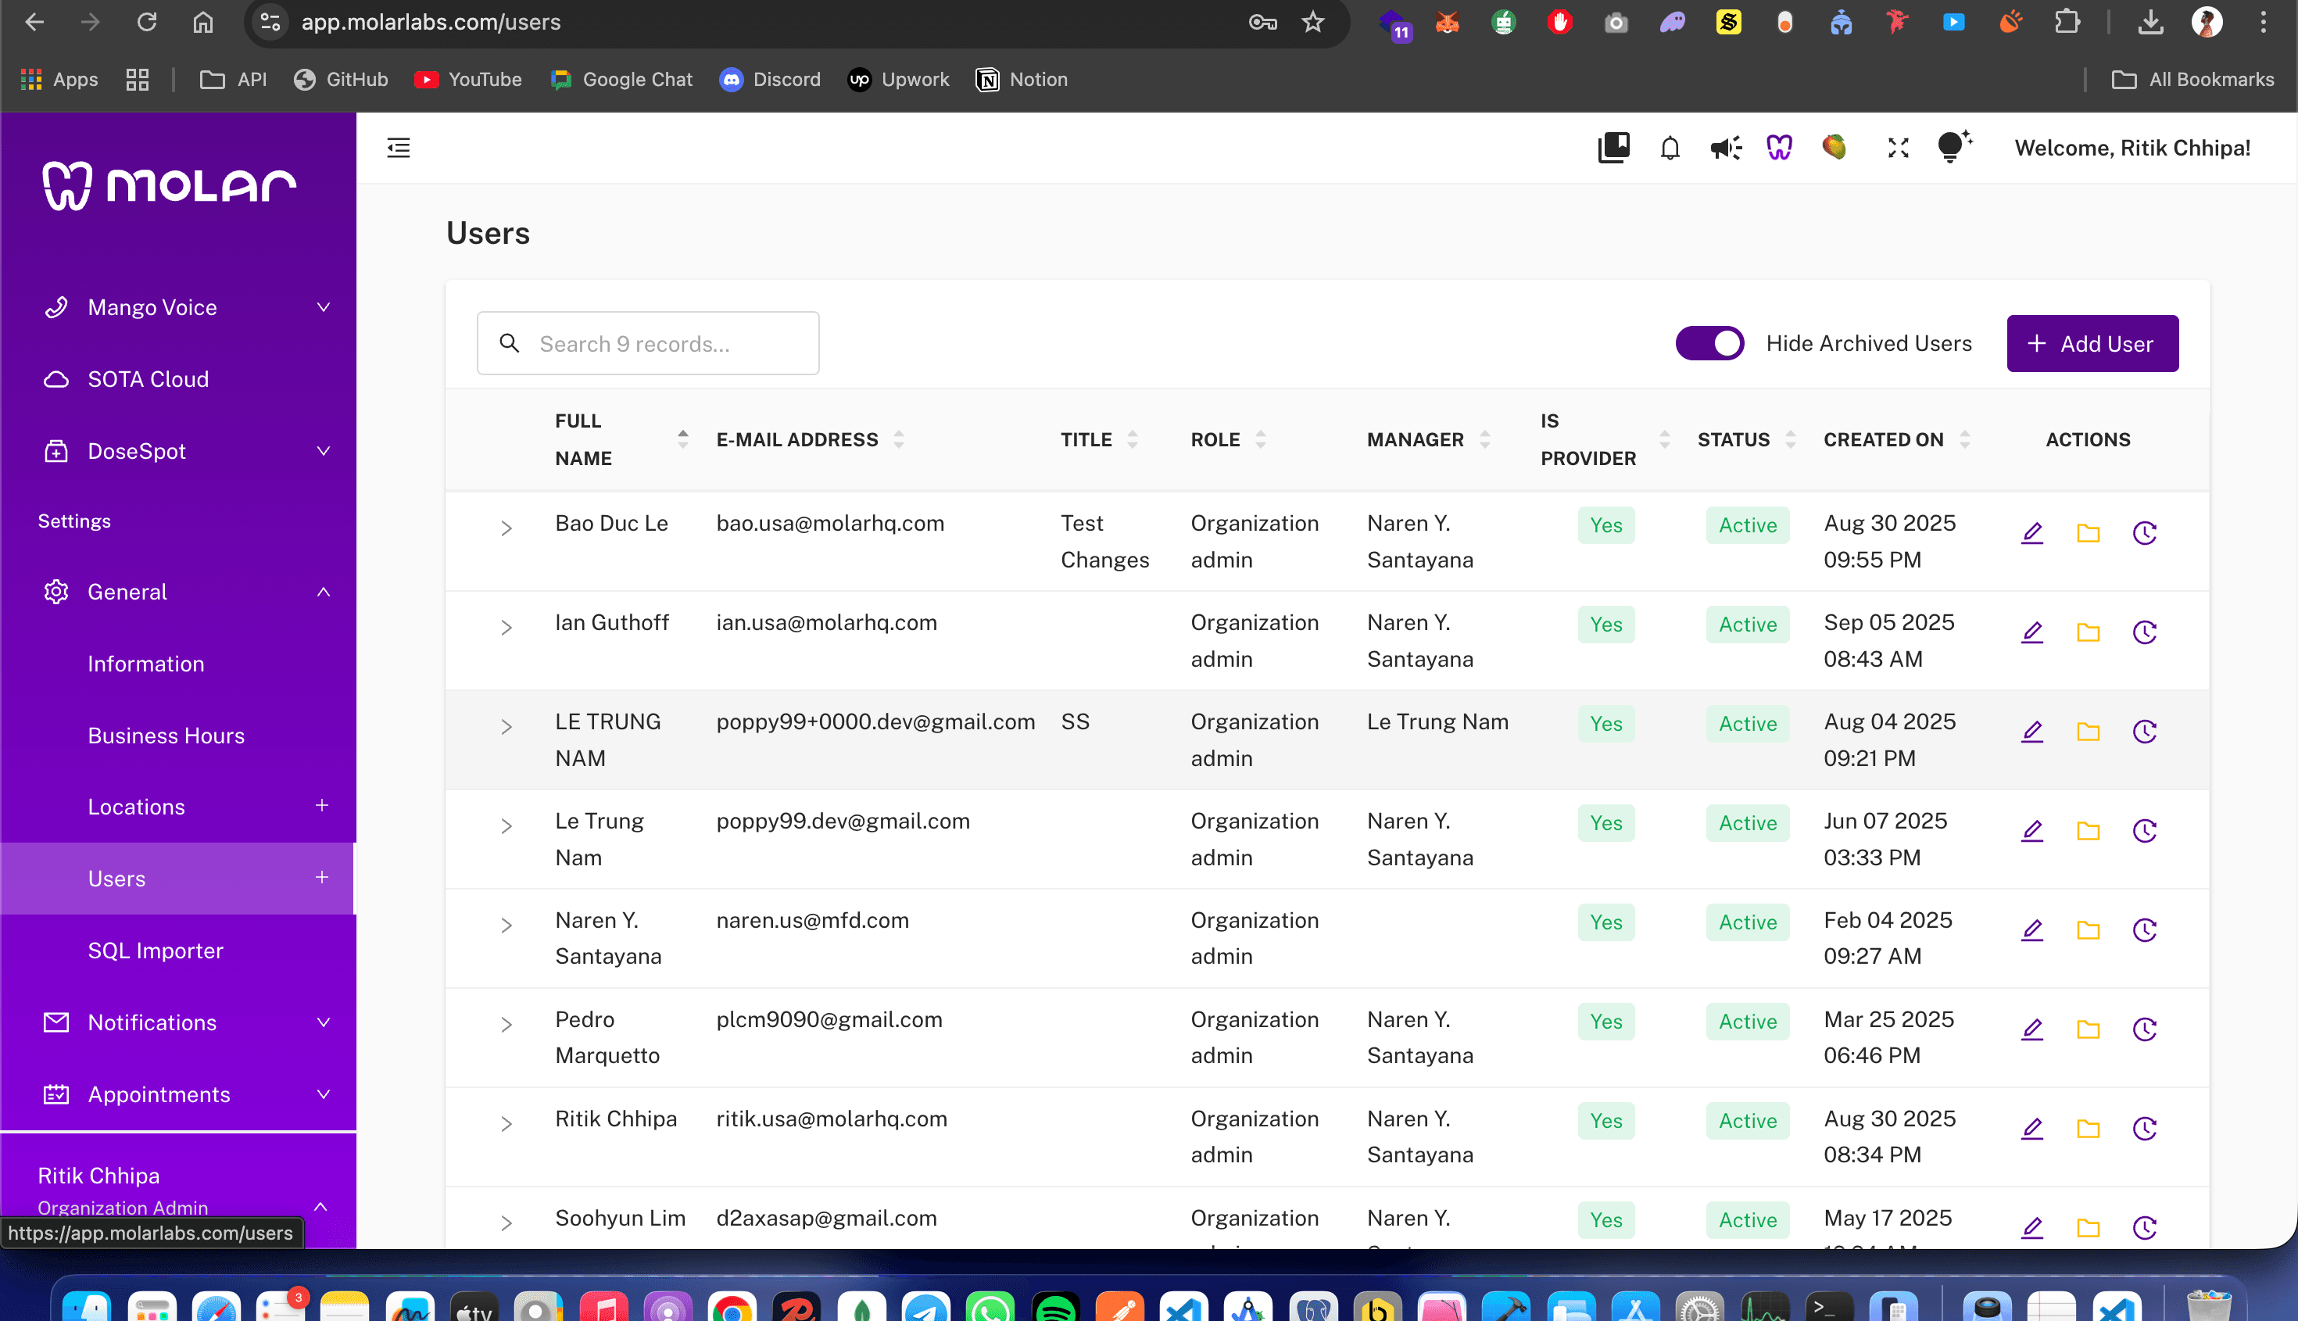This screenshot has width=2298, height=1321.
Task: Expand Notifications sidebar menu
Action: coord(177,1022)
